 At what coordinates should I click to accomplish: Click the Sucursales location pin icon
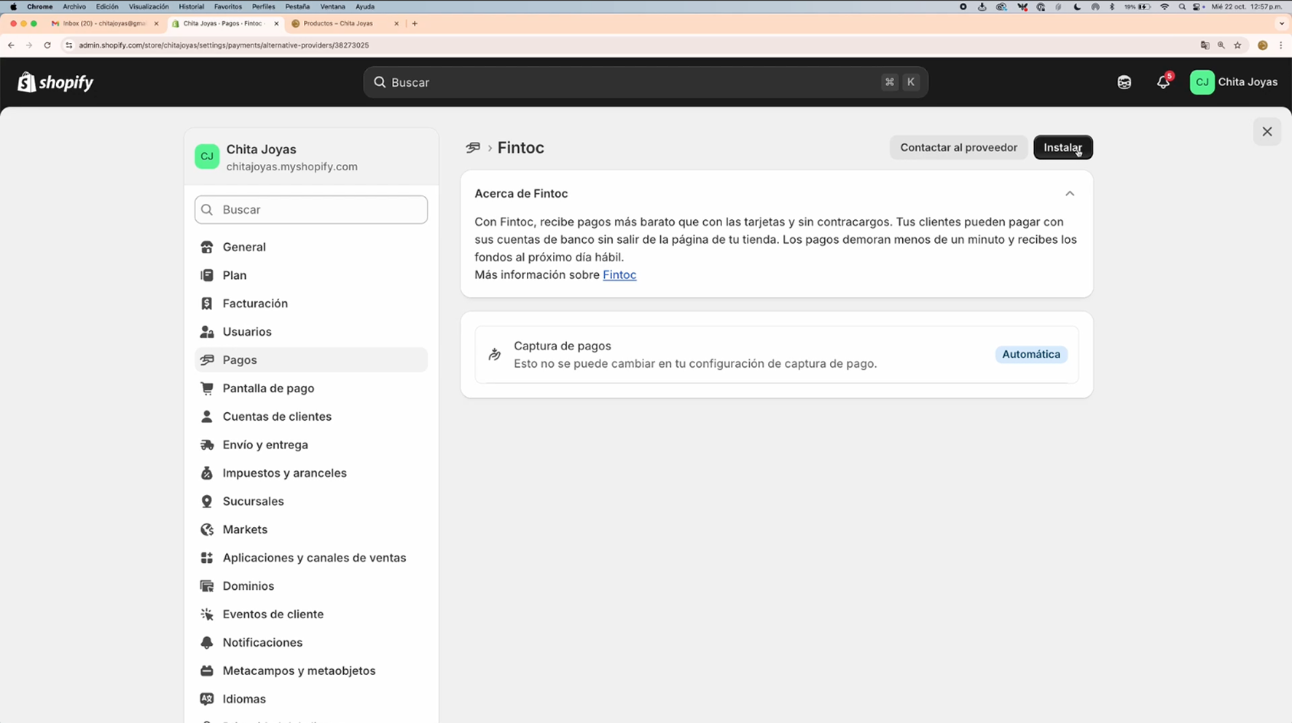207,502
